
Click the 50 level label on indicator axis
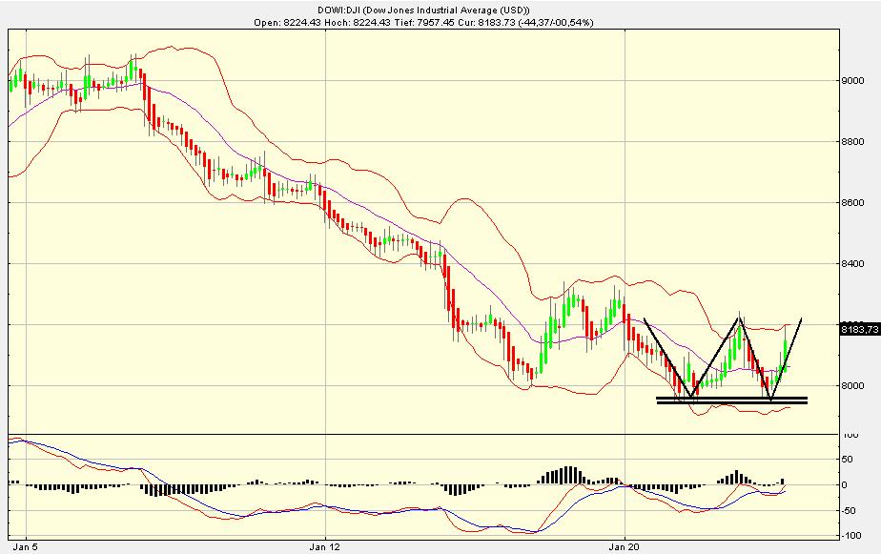coord(848,459)
